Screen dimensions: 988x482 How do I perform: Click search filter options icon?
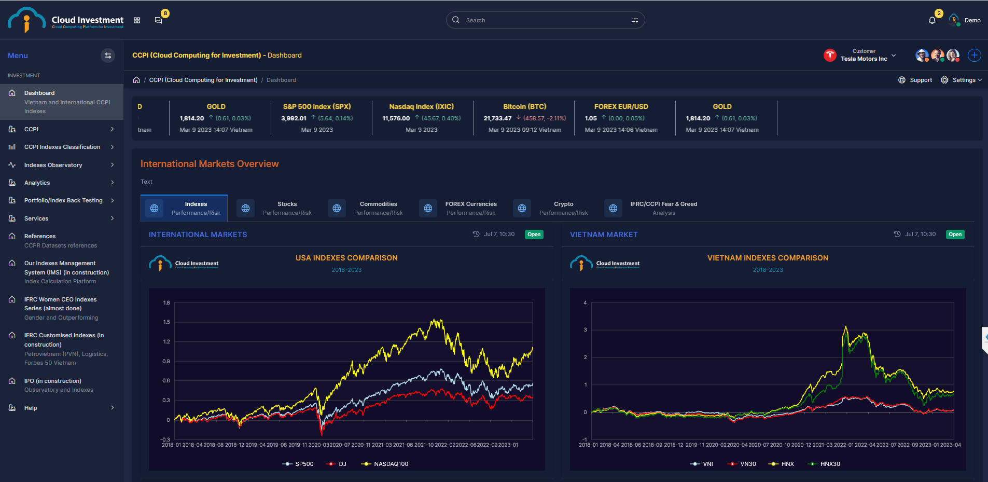[634, 20]
